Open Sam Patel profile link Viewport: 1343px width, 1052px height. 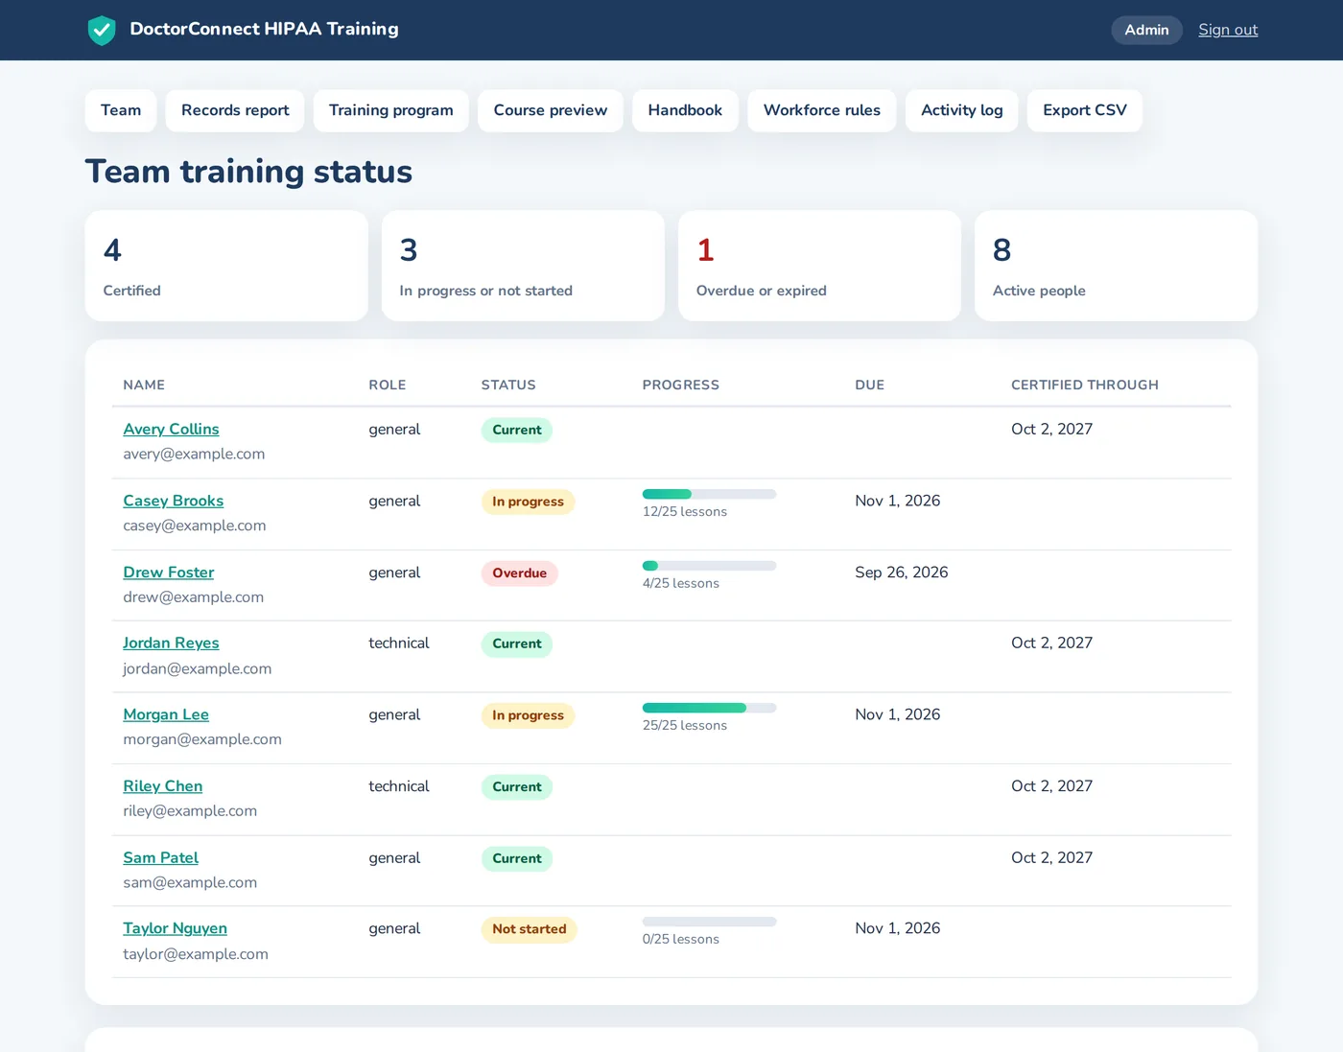161,857
